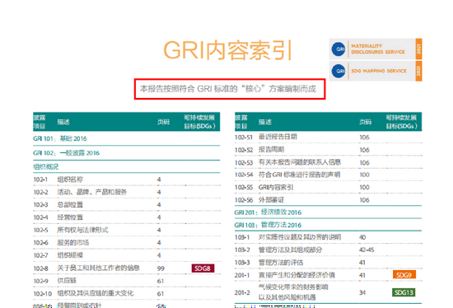Click page number 61 in row 102-9
Screen dimensions: 453x308
pyautogui.click(x=161, y=281)
